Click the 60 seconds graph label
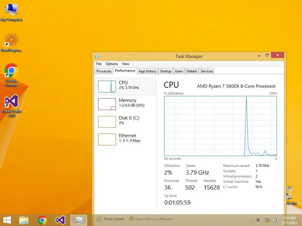302x226 pixels. click(x=173, y=159)
